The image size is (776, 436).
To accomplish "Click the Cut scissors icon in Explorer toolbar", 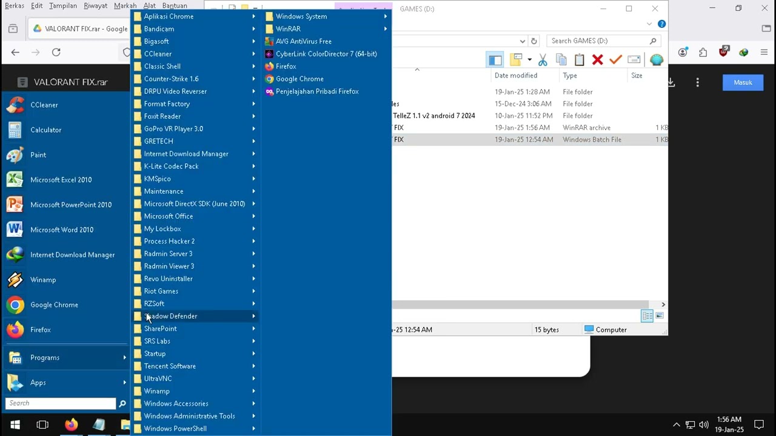I will point(543,60).
